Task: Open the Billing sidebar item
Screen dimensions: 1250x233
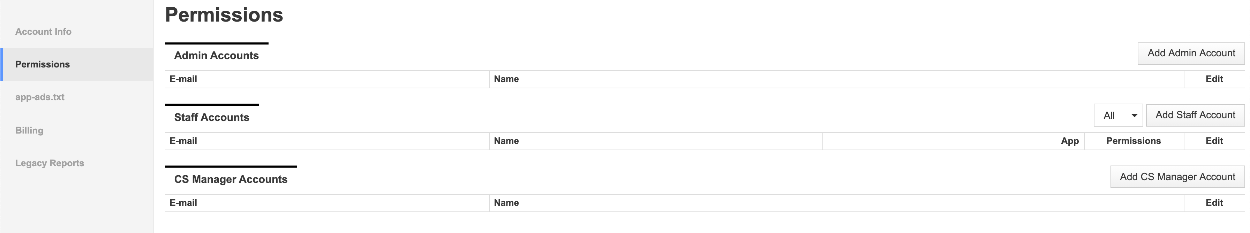Action: pyautogui.click(x=29, y=130)
